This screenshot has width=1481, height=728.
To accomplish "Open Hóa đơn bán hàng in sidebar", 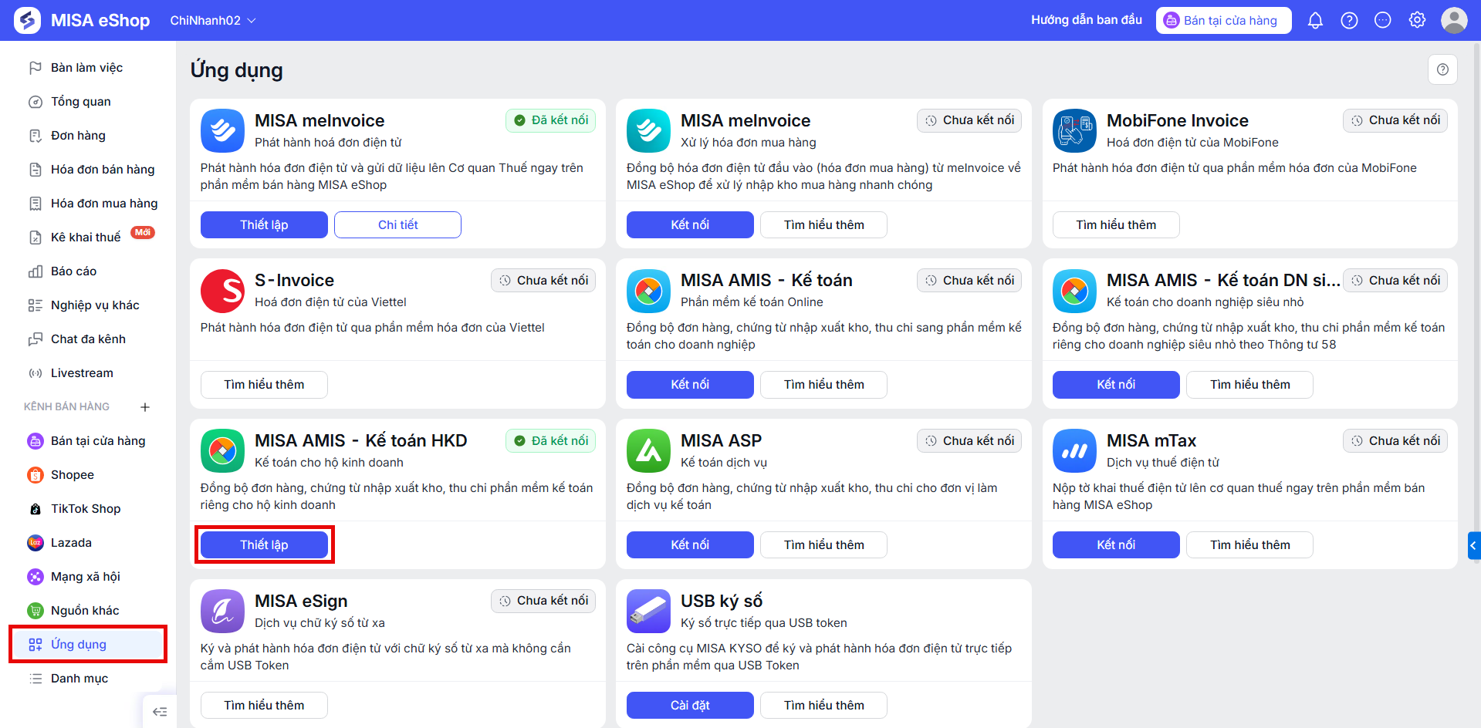I will click(x=88, y=170).
